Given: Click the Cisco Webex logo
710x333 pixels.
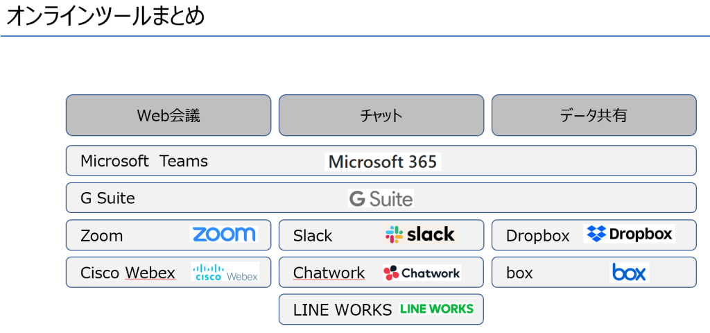Looking at the screenshot, I should pos(225,272).
